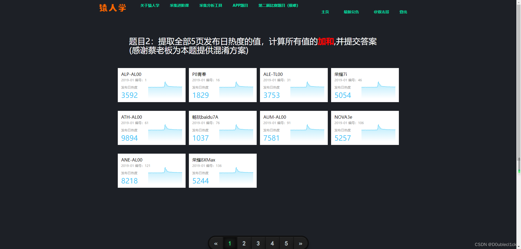Go to the 主页 link
The height and width of the screenshot is (249, 521).
(325, 12)
